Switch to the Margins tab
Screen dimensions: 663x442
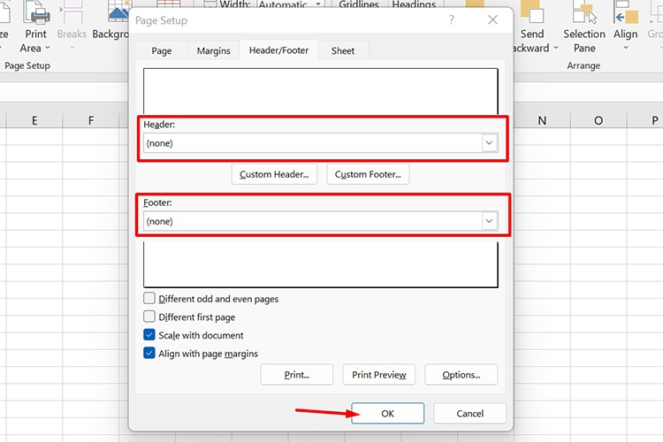click(x=214, y=50)
